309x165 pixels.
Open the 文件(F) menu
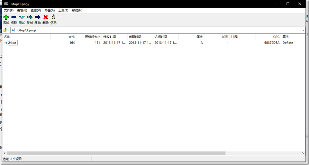pyautogui.click(x=9, y=10)
